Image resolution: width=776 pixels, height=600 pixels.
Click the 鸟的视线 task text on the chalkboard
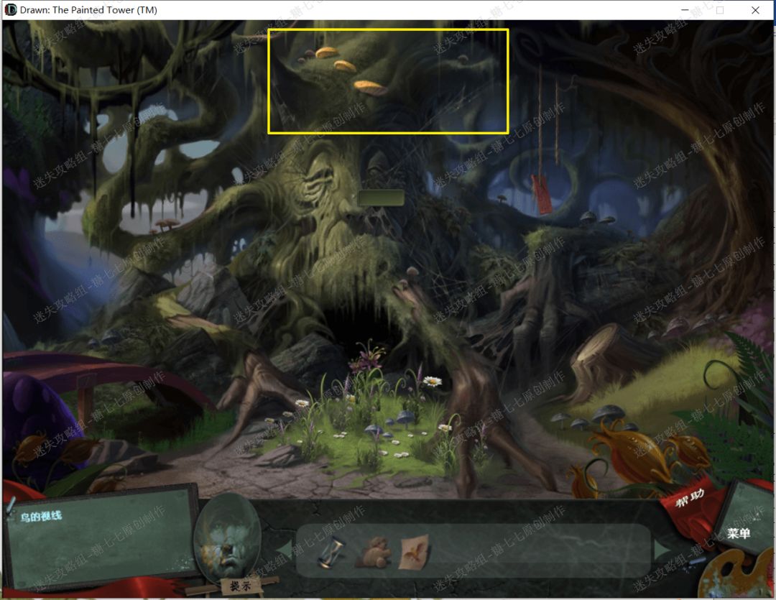click(40, 517)
